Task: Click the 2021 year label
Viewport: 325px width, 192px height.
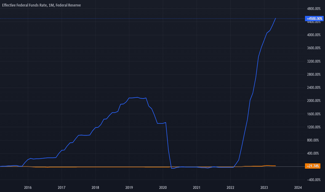Action: 197,188
